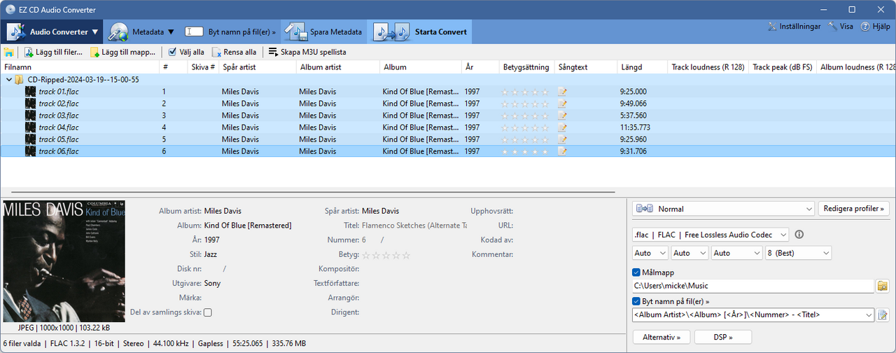Browse for output folder with folder icon
Screen dimensions: 896x353
tap(883, 286)
